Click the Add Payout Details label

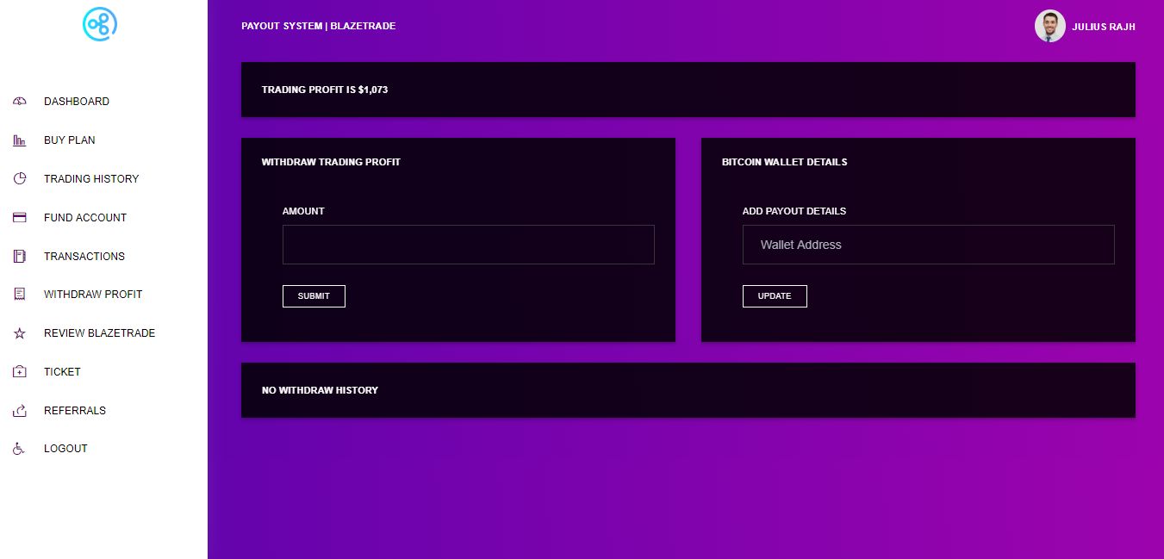(x=794, y=211)
